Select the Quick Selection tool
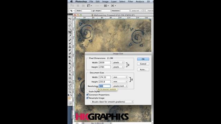 point(70,29)
